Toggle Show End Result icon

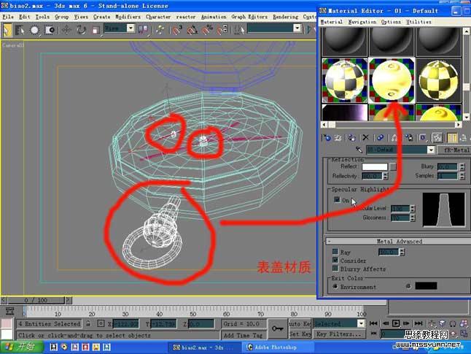[x=452, y=138]
